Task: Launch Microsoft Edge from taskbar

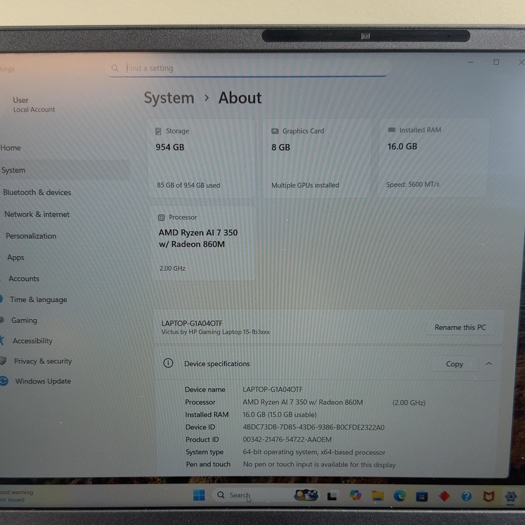Action: coord(399,496)
